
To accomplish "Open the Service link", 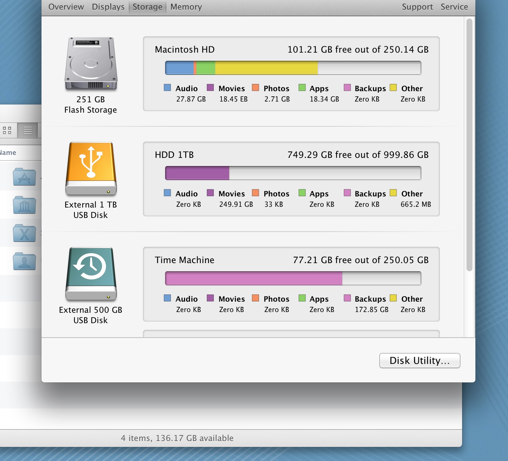I will [x=454, y=7].
